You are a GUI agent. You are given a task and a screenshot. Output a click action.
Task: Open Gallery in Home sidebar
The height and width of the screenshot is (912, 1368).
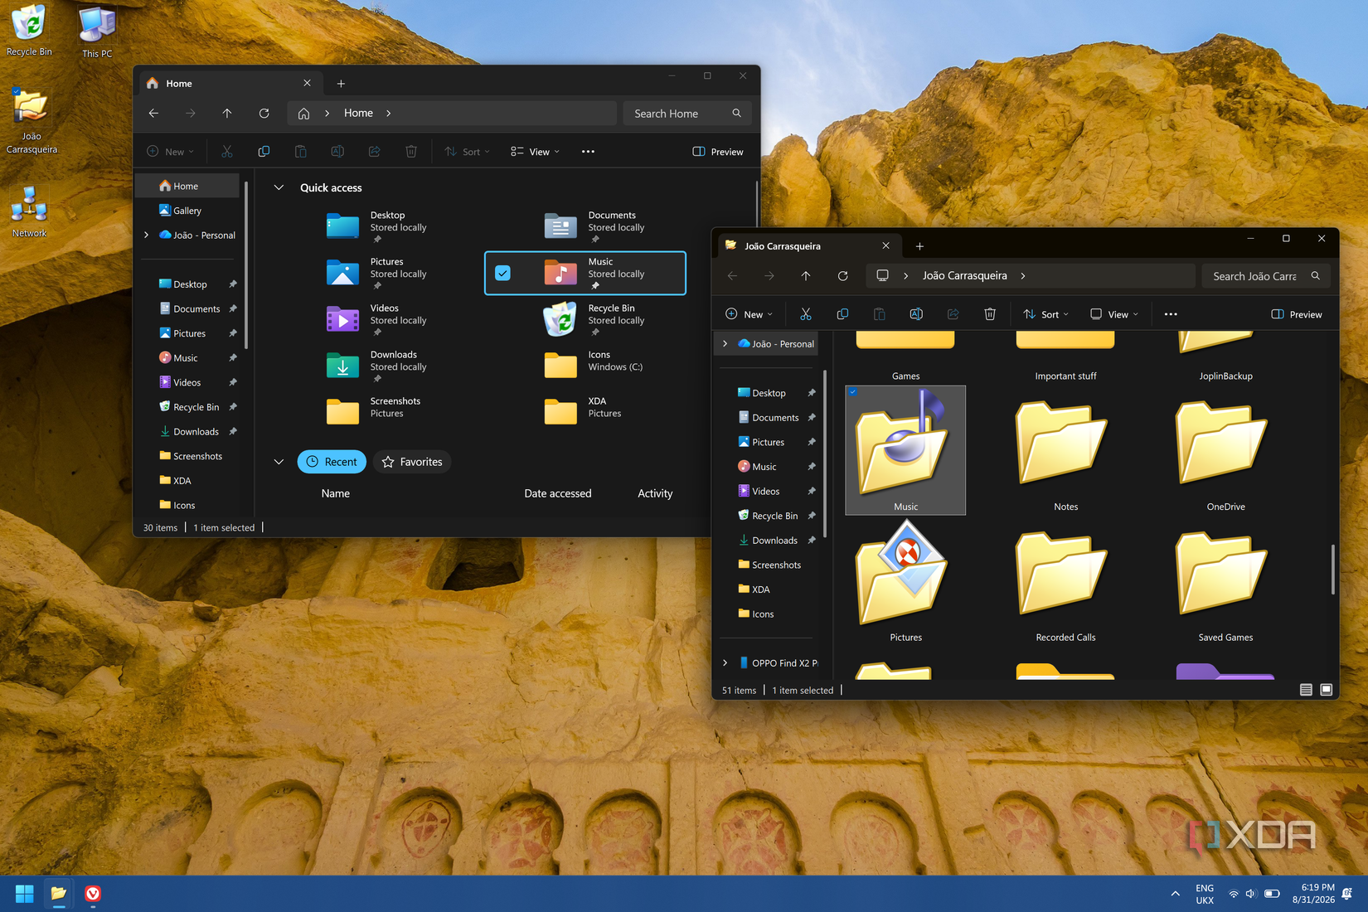pos(187,211)
